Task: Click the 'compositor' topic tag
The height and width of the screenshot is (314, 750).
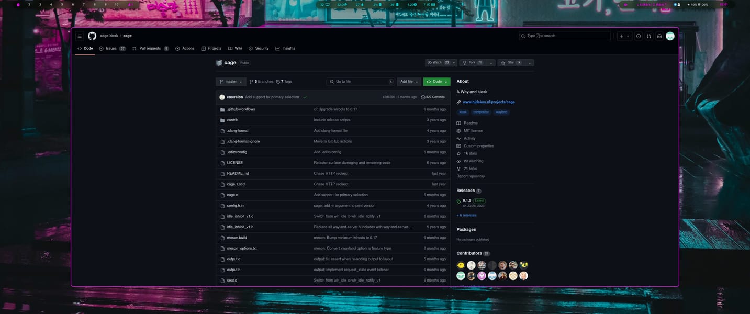Action: click(x=482, y=112)
